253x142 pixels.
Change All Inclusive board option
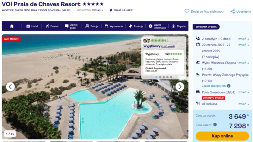click(x=244, y=104)
